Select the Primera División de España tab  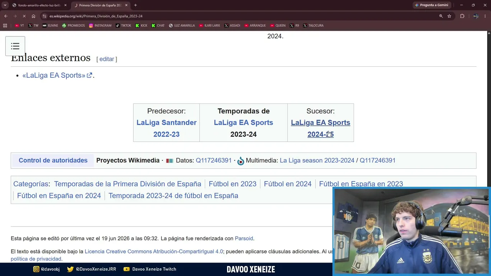tap(101, 5)
